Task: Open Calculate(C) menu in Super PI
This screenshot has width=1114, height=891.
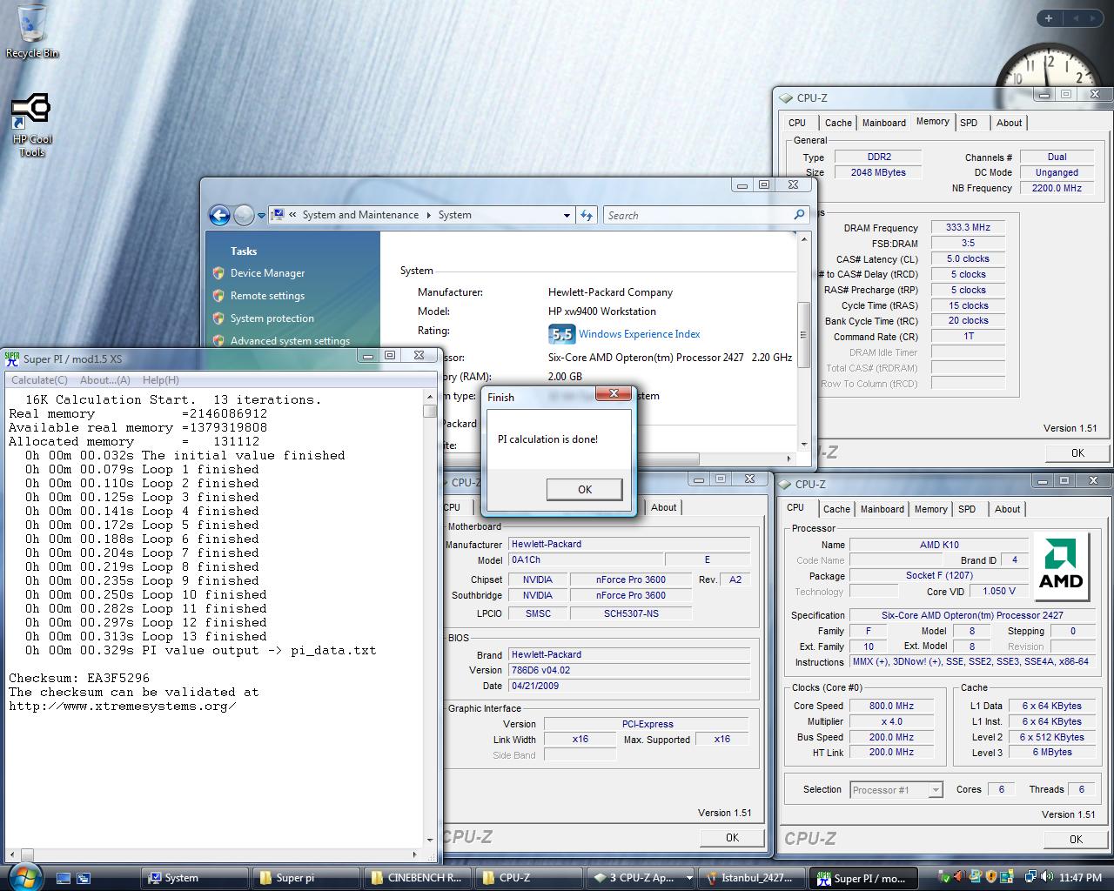Action: [x=39, y=380]
